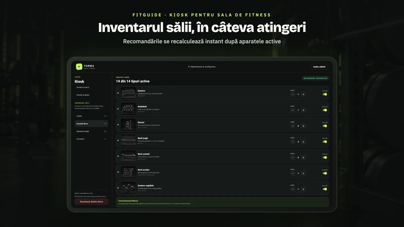Select the Cardio inventory category
This screenshot has width=404, height=227.
(x=91, y=116)
